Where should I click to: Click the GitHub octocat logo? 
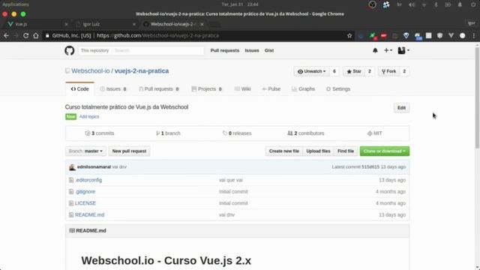70,50
